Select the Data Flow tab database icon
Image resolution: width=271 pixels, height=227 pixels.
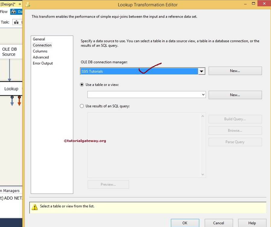[x=14, y=11]
